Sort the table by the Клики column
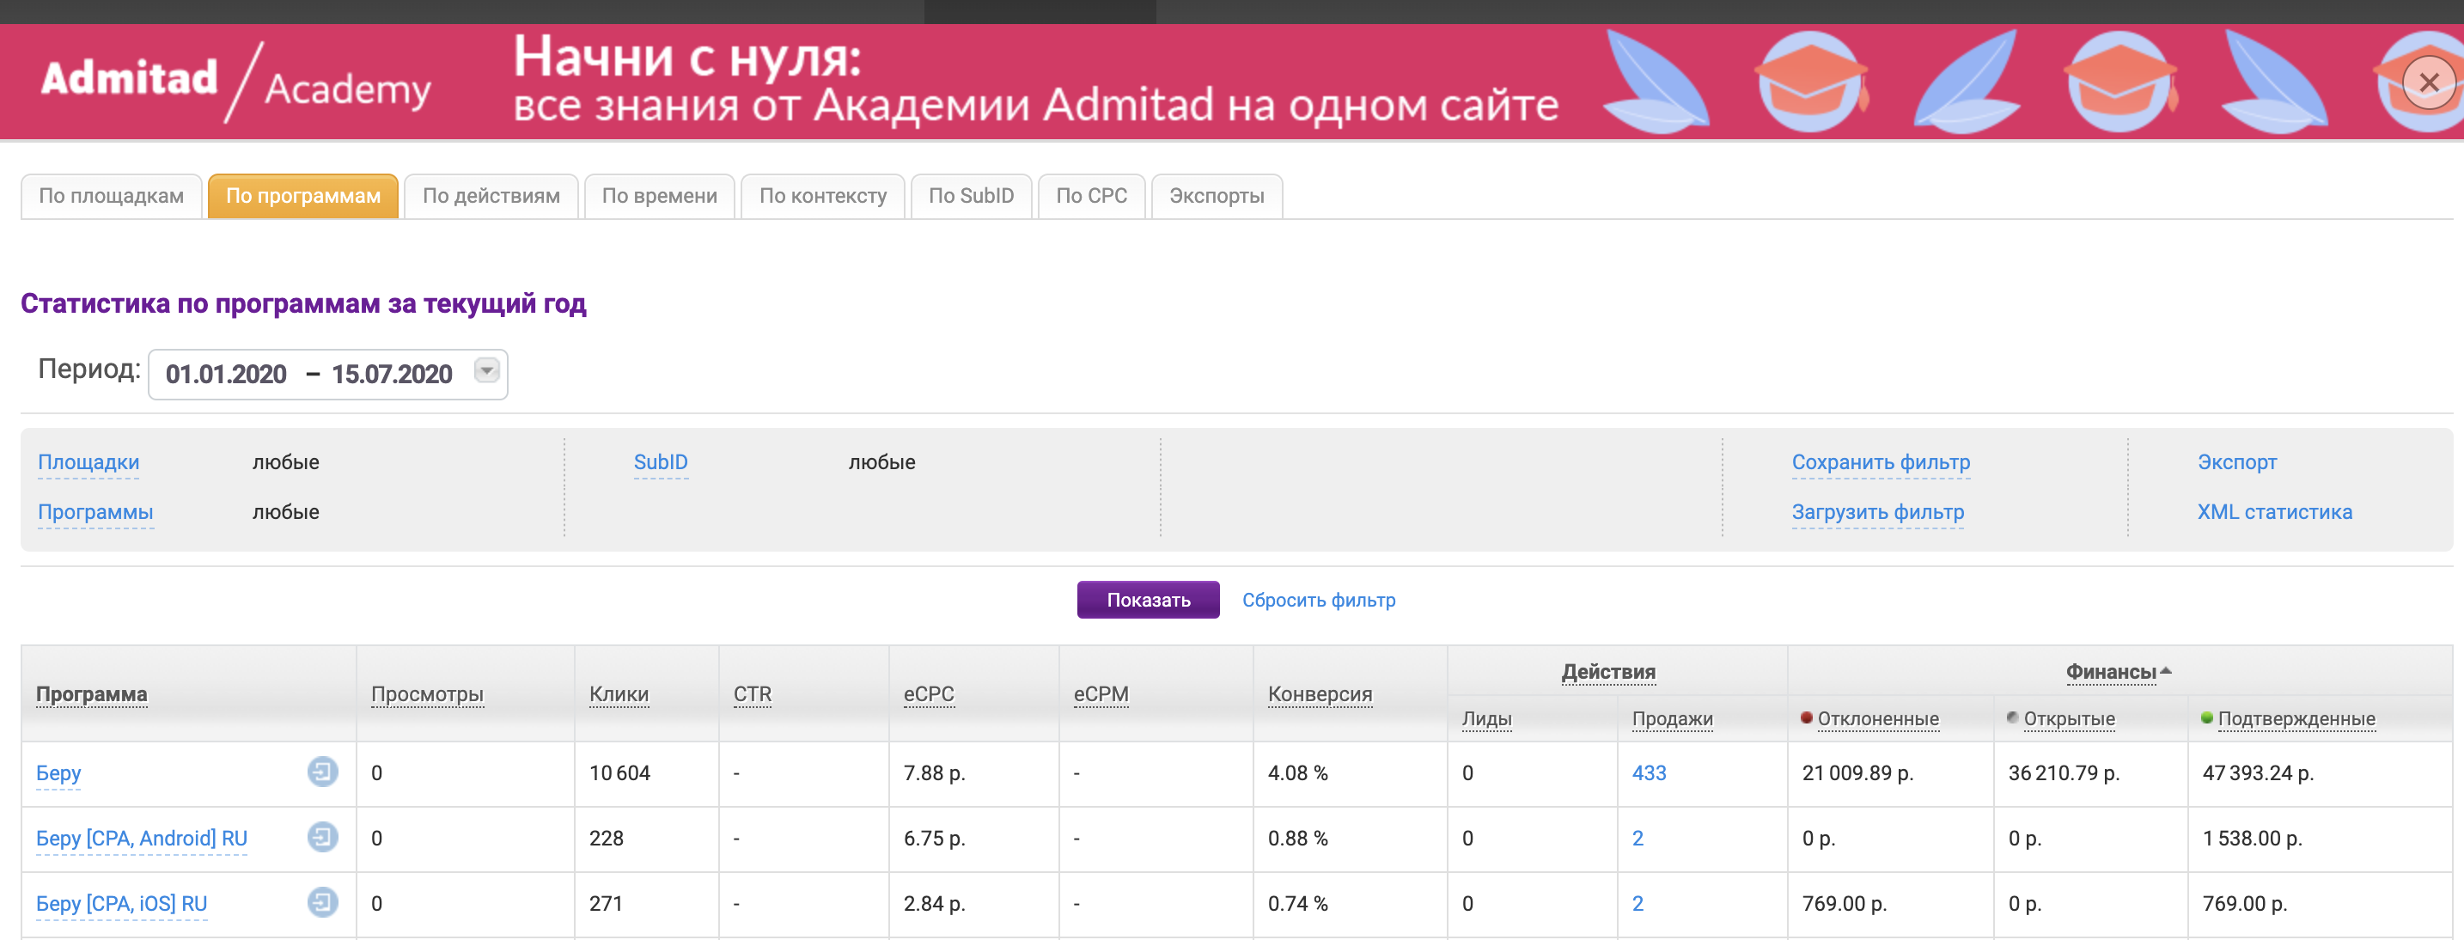 coord(618,694)
